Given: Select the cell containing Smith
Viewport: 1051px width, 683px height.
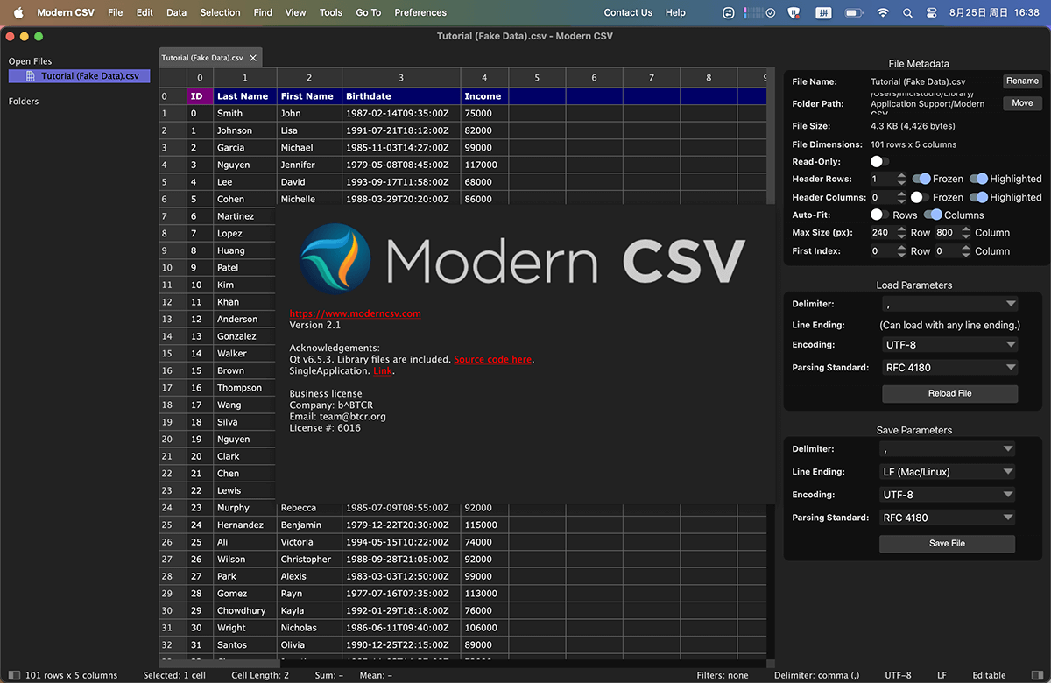Looking at the screenshot, I should click(244, 113).
